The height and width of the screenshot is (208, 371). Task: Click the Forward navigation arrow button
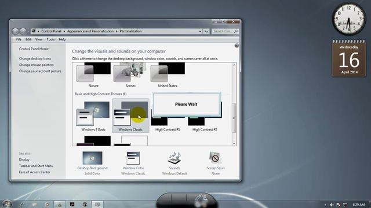23,31
